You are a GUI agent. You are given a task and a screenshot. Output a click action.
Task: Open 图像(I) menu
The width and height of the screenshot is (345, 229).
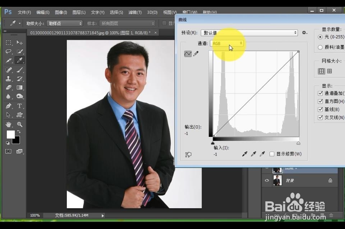coord(61,12)
